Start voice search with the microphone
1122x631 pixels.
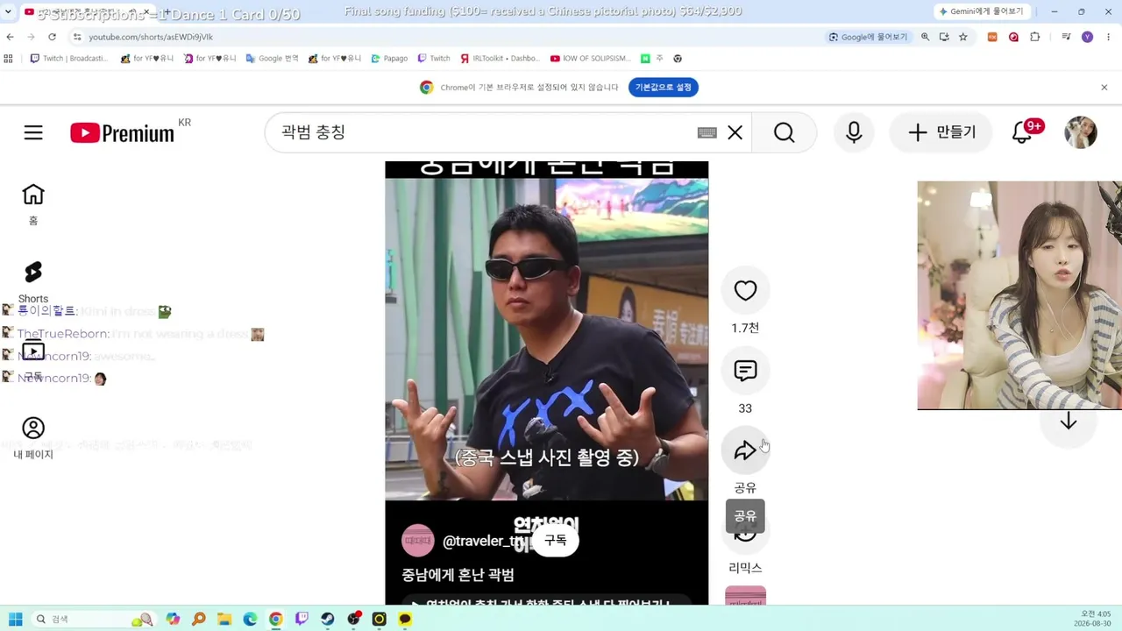[x=854, y=132]
